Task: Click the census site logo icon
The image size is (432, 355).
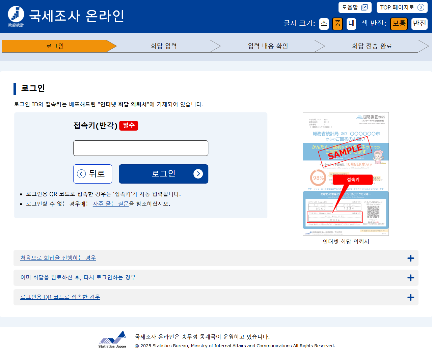Action: 16,16
